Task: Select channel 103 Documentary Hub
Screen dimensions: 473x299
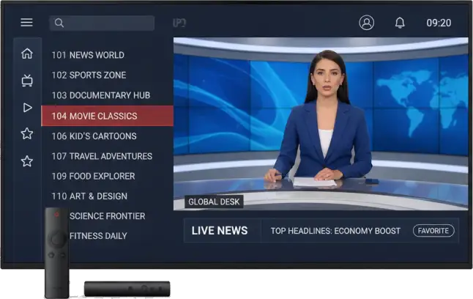Action: click(x=101, y=95)
